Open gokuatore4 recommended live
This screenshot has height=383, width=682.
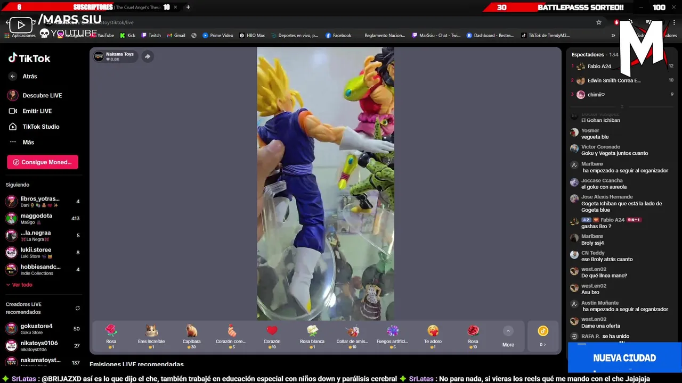pos(43,329)
